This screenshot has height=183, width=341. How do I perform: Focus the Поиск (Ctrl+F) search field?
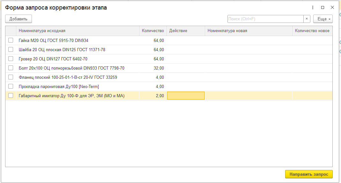coord(265,19)
